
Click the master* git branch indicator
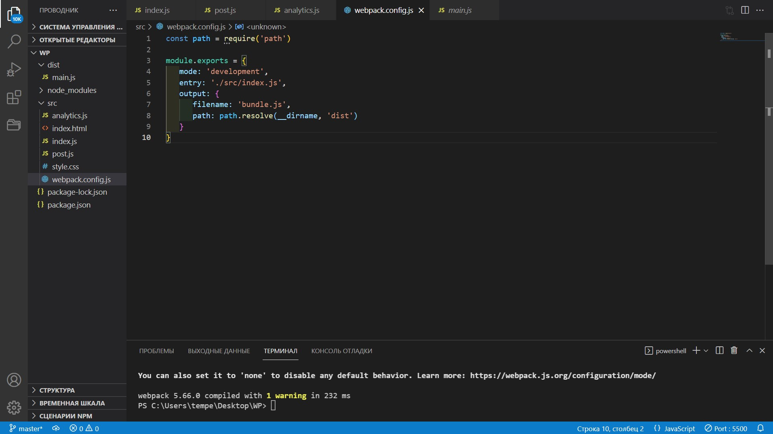26,428
